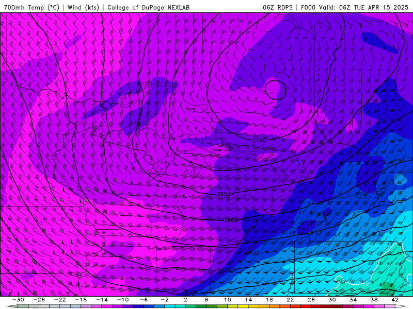Click the 42 value on the color scale
The height and width of the screenshot is (309, 413).
[x=395, y=300]
